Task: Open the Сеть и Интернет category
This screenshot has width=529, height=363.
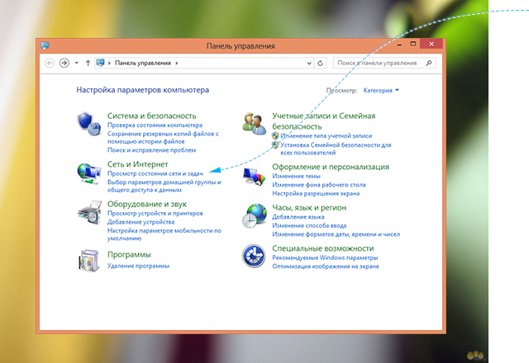Action: tap(138, 164)
